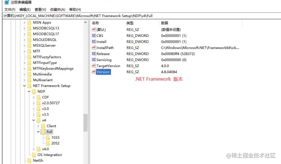The height and width of the screenshot is (164, 281).
Task: Open the 查看(V) menu
Action: pos(40,10)
